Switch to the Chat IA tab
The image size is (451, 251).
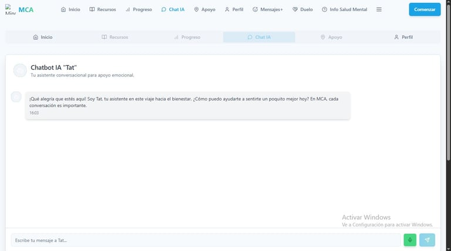pyautogui.click(x=259, y=37)
